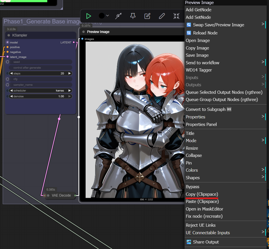Toggle the Preview Image node collapse dot
This screenshot has width=269, height=249.
coord(84,32)
